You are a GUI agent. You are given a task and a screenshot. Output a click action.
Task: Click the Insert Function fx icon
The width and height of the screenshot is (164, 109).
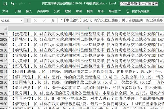tap(52, 20)
